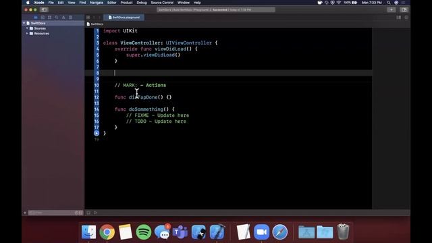Open the Source Control navigator icon
This screenshot has height=243, width=432.
click(43, 18)
